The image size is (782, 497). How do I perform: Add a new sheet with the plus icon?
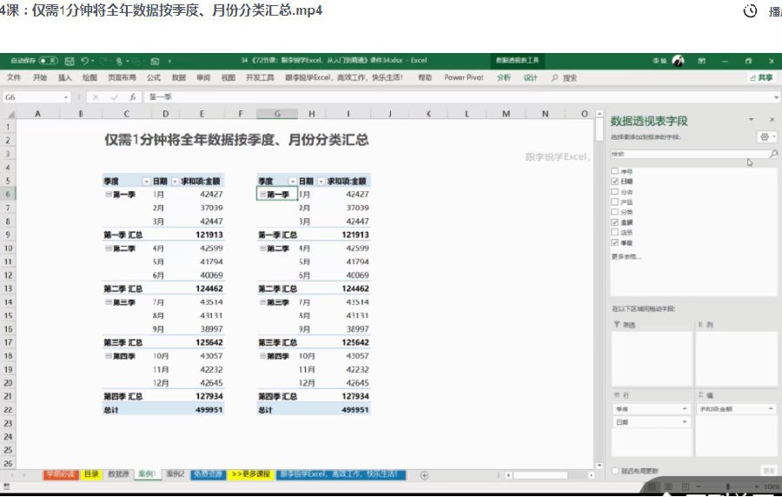[424, 474]
